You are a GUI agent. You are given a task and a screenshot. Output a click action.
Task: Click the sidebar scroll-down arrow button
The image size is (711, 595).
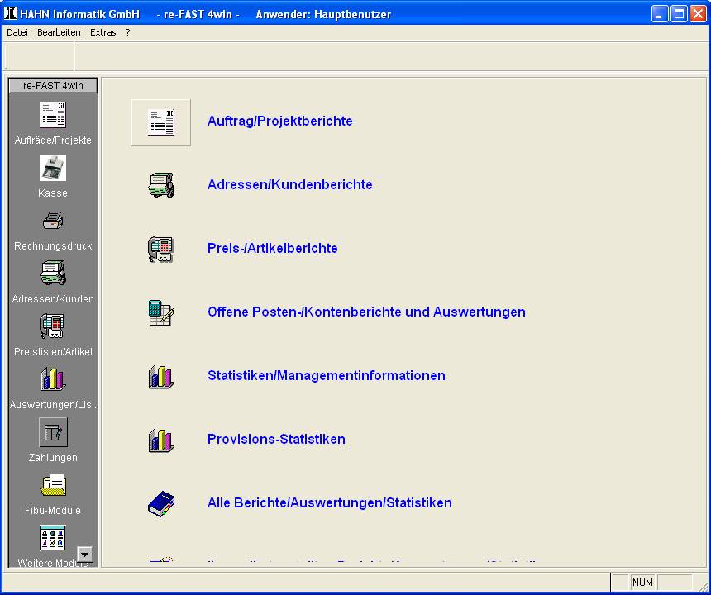tap(85, 555)
